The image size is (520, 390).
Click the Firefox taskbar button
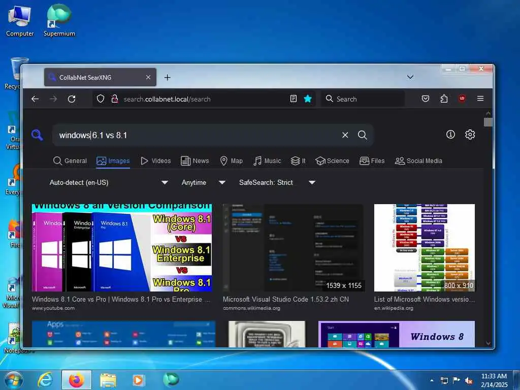77,380
